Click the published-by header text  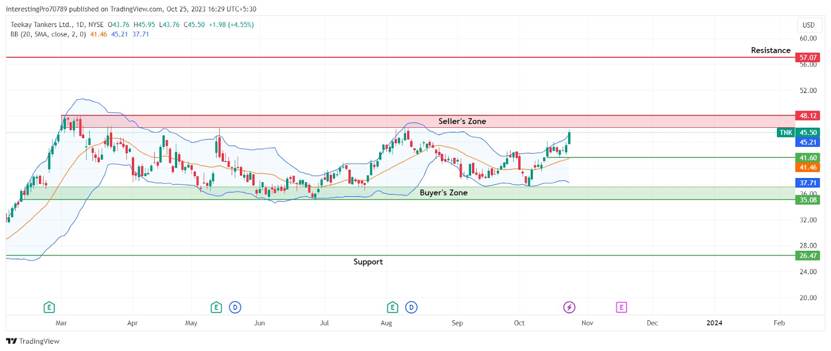pos(131,9)
